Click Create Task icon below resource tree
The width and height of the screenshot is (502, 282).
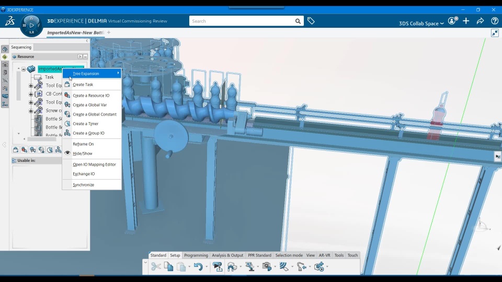(x=16, y=150)
